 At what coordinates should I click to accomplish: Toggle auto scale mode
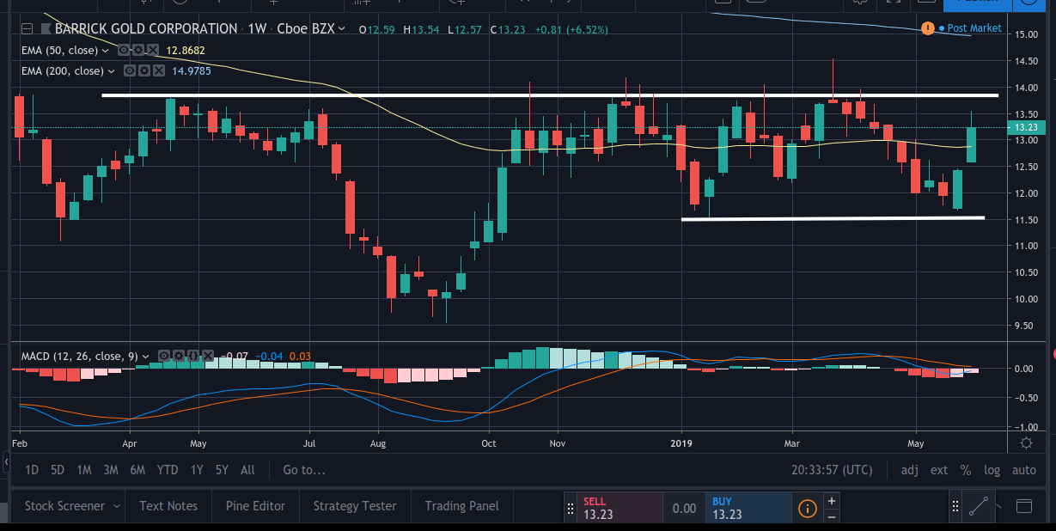[x=1024, y=470]
